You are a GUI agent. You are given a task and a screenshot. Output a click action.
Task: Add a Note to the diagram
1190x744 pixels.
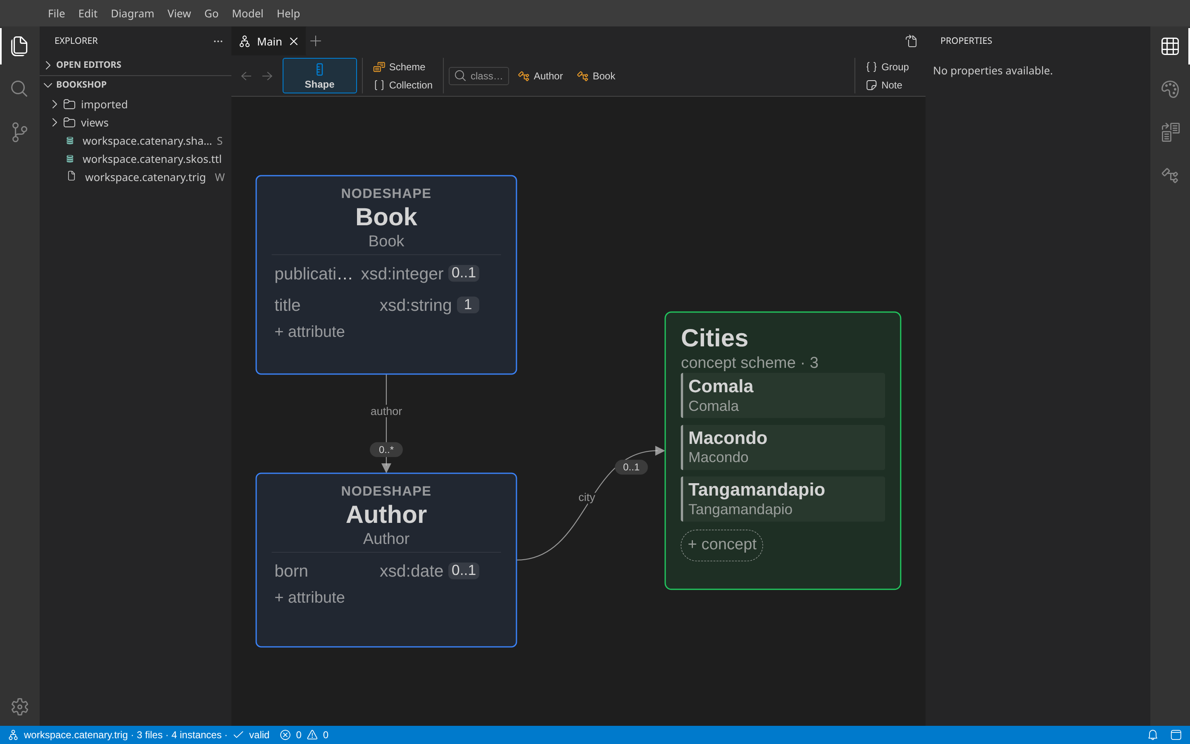pyautogui.click(x=884, y=85)
